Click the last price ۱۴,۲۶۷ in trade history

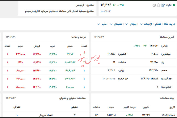click(146, 115)
